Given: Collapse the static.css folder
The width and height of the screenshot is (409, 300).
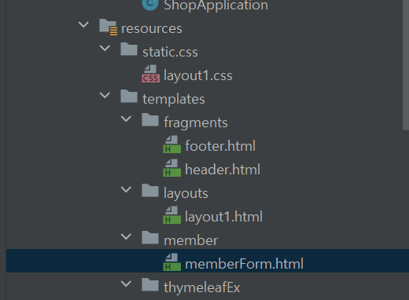Looking at the screenshot, I should pyautogui.click(x=105, y=49).
